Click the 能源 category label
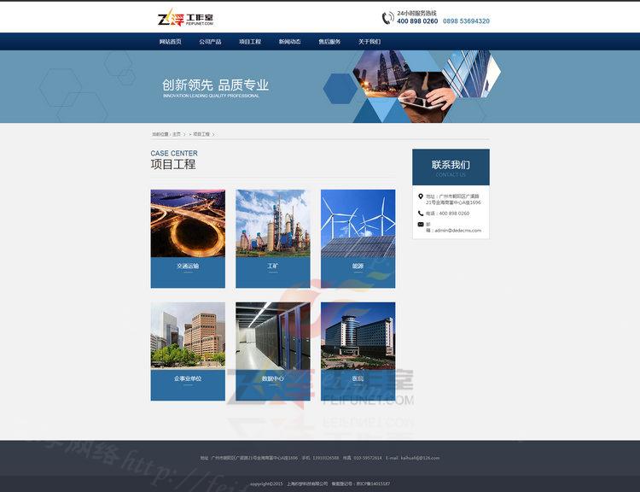The image size is (640, 492). (358, 266)
